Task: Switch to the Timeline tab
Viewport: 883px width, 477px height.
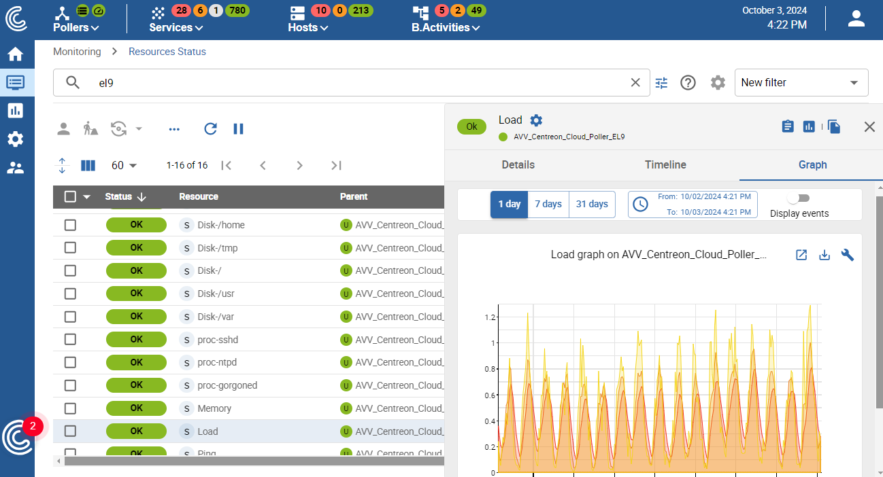Action: pos(665,164)
